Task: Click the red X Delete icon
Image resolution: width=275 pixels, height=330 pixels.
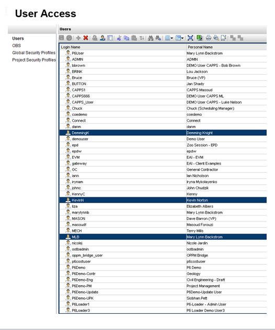Action: coord(86,38)
